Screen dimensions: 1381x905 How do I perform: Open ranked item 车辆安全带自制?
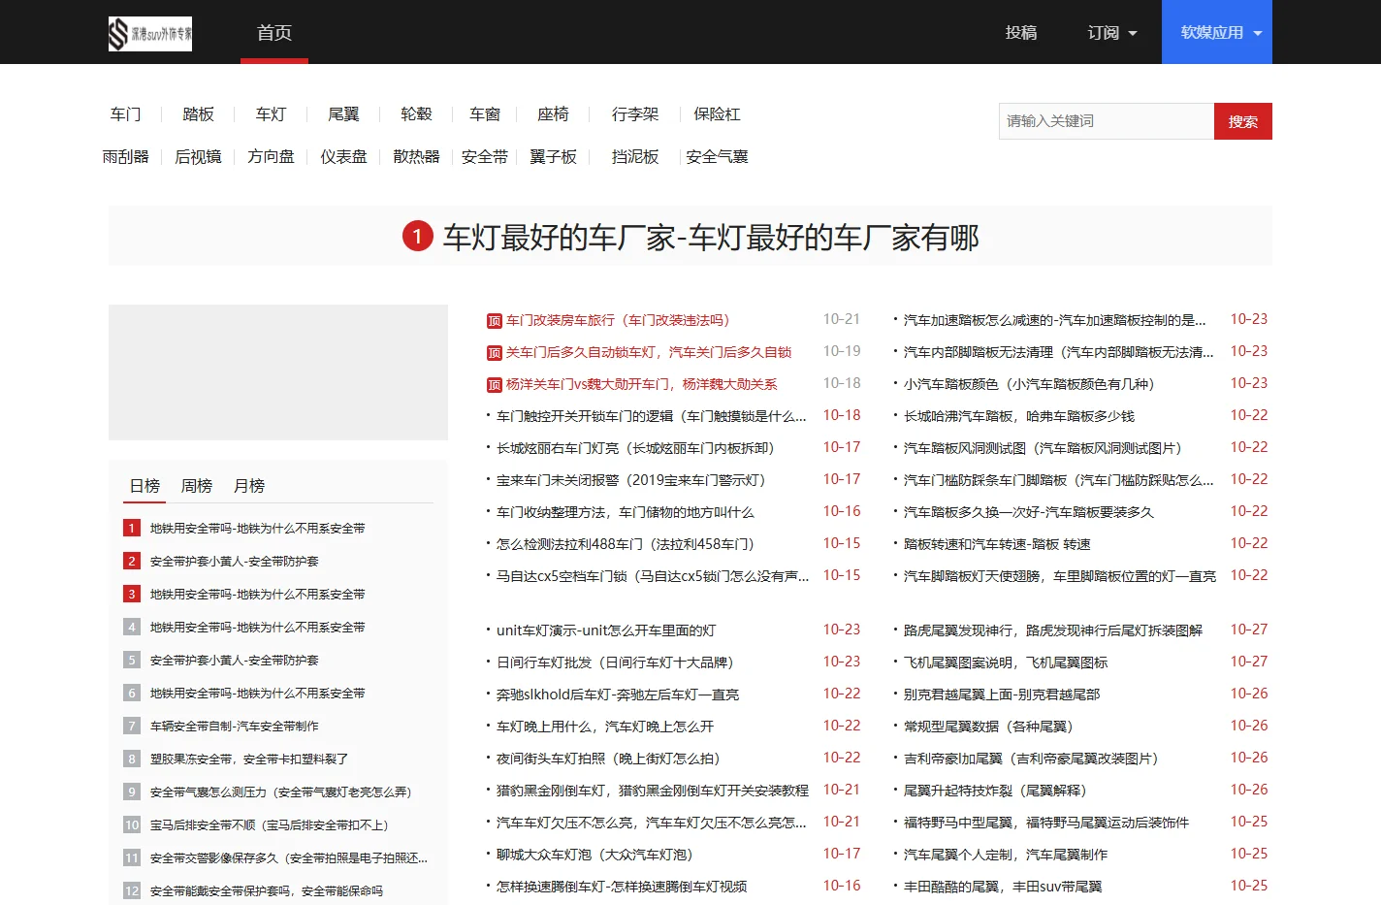tap(235, 727)
